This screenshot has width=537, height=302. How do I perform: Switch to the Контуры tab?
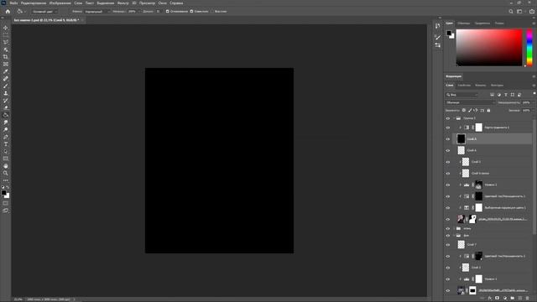pos(497,86)
